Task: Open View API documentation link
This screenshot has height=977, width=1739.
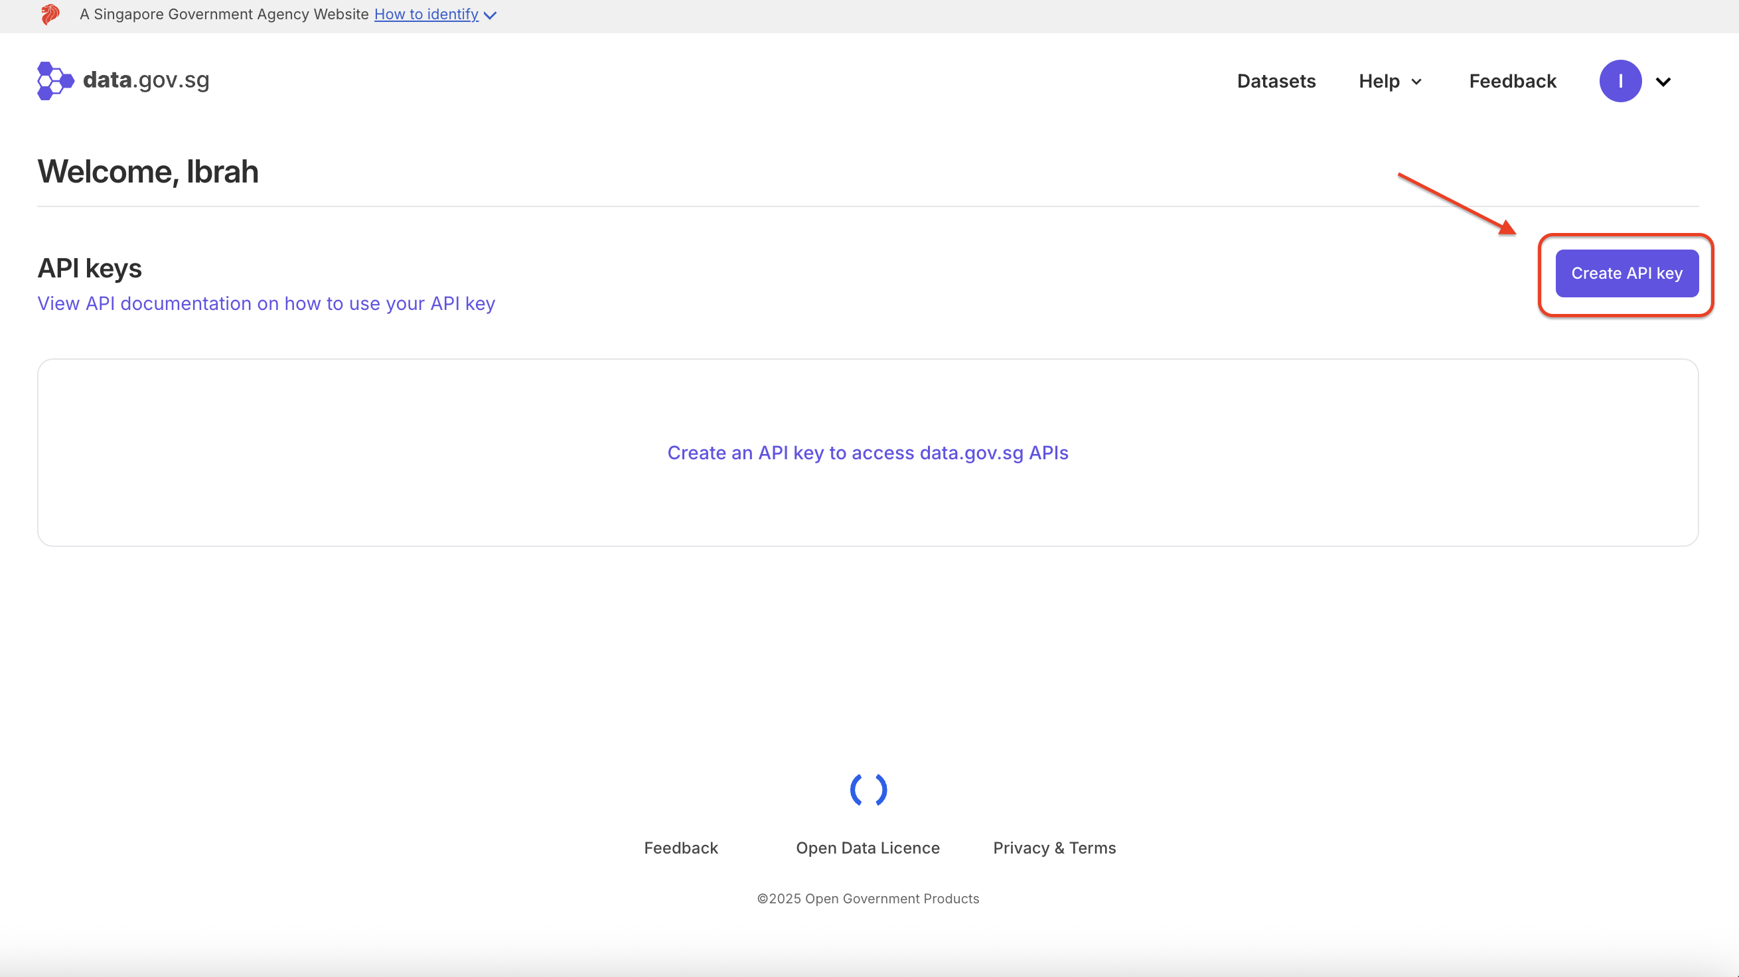Action: (x=266, y=304)
